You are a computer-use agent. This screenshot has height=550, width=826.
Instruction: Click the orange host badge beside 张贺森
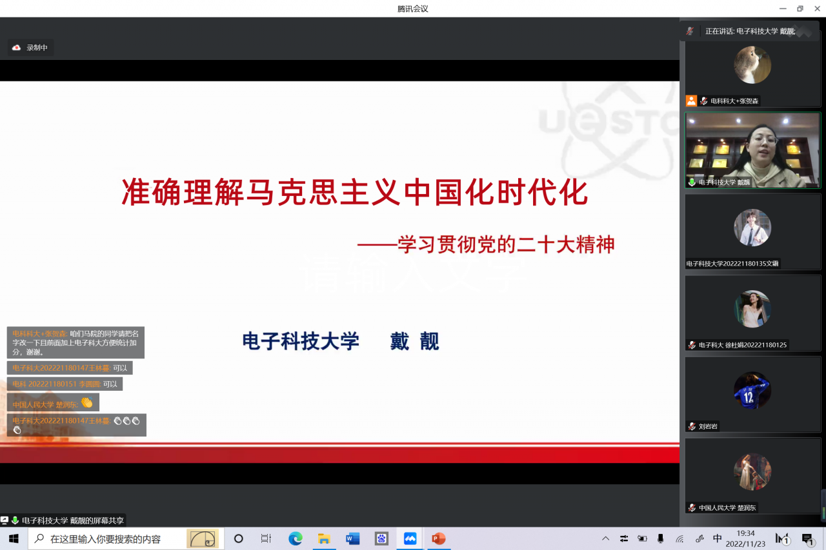(691, 101)
